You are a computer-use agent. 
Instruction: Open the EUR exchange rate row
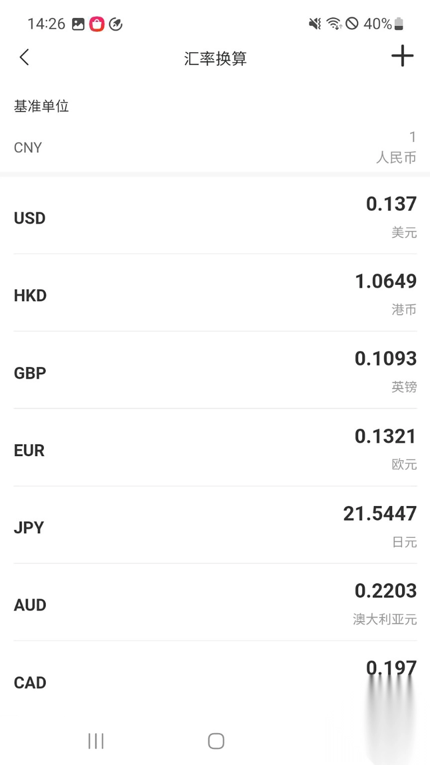click(215, 450)
